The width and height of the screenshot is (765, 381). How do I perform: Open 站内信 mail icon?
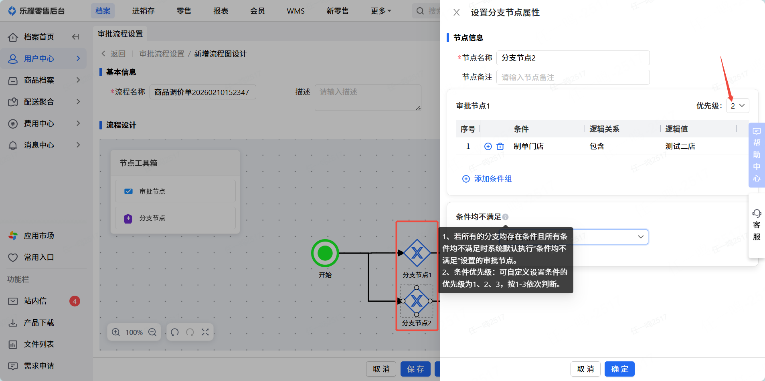point(13,301)
